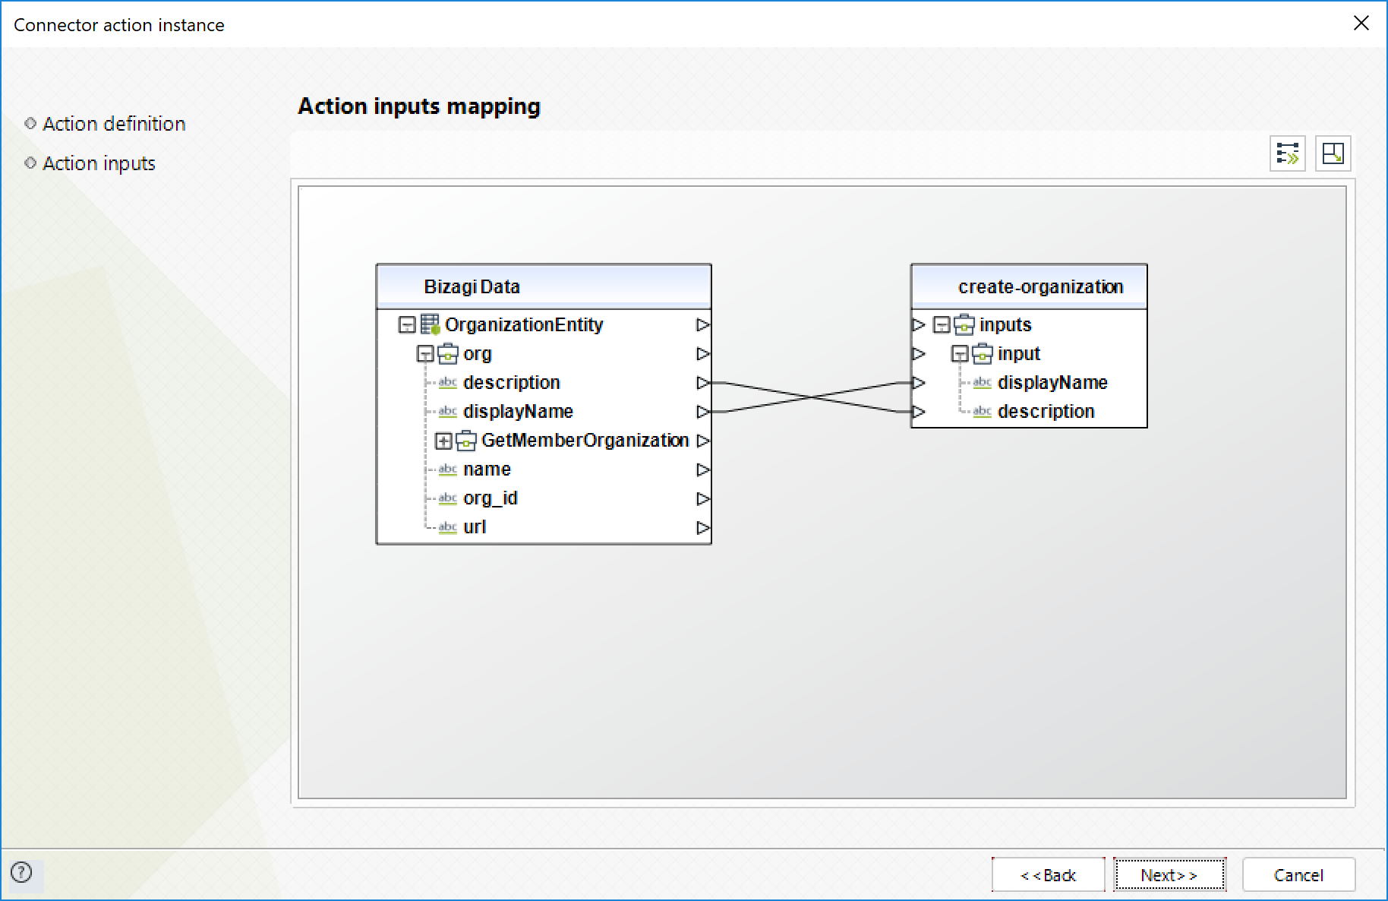Select description under org in Bizagi Data
This screenshot has height=901, width=1388.
coord(511,383)
